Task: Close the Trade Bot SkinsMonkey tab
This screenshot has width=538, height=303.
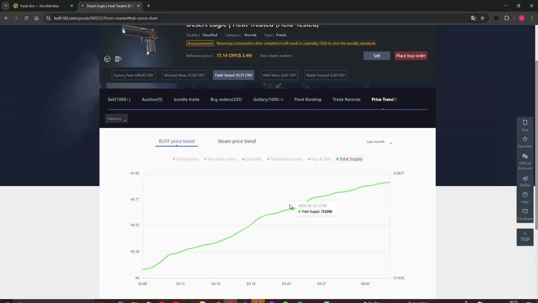Action: 71,6
